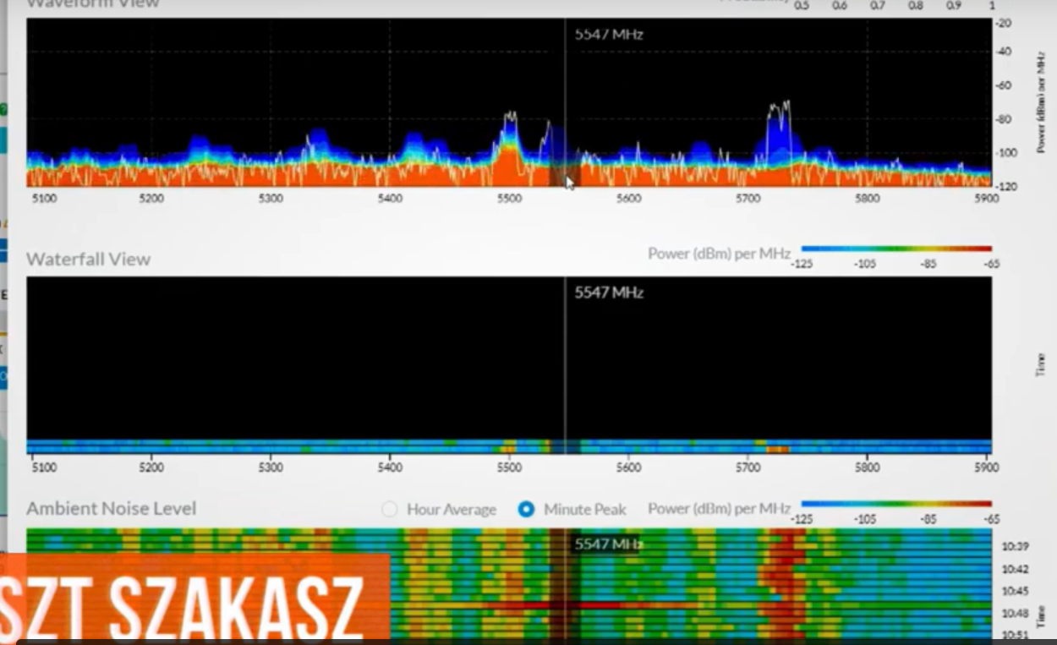Click -85 on the Waterfall View power legend
The height and width of the screenshot is (645, 1057).
(928, 264)
